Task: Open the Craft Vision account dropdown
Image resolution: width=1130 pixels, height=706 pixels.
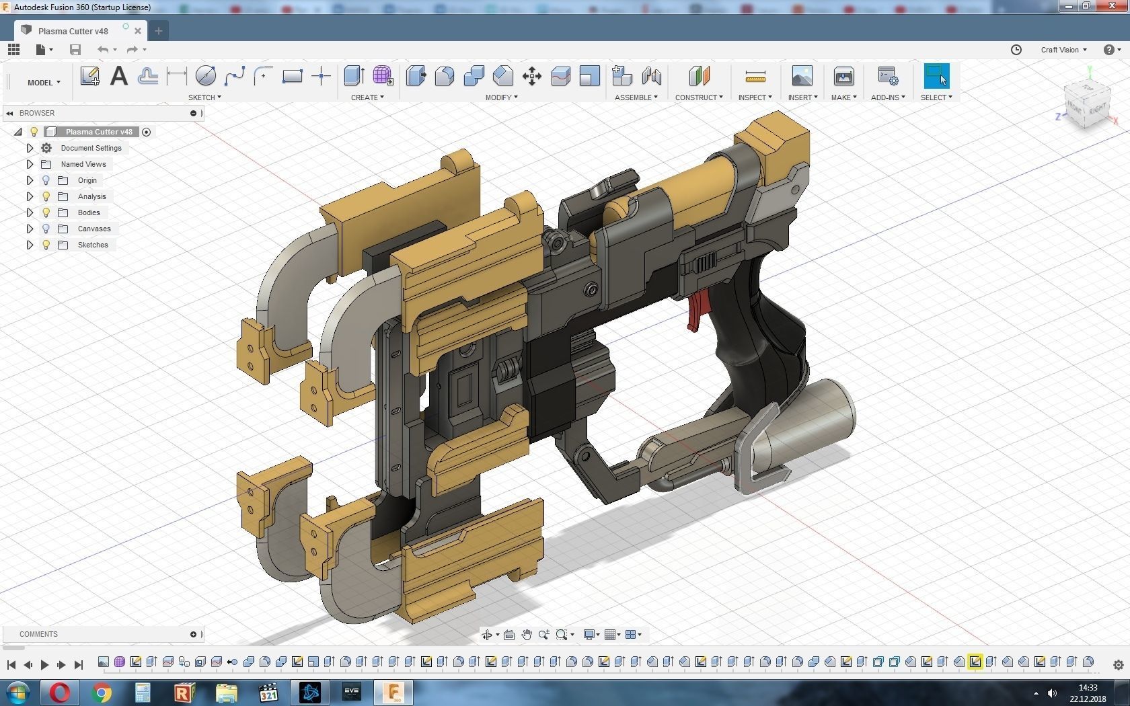Action: pyautogui.click(x=1063, y=50)
